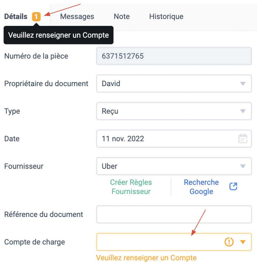The image size is (257, 264).
Task: Open the calendar icon in Date field
Action: click(243, 138)
